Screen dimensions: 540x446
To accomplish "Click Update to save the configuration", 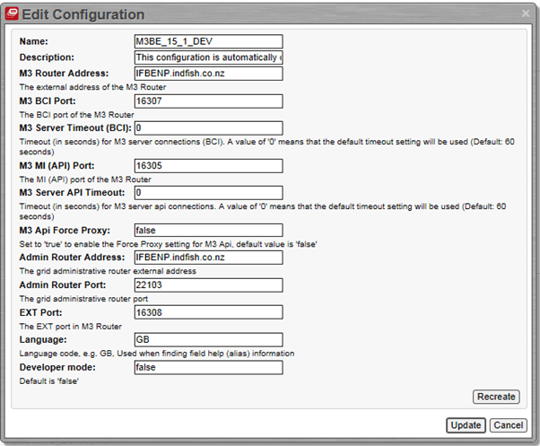I will (x=465, y=425).
